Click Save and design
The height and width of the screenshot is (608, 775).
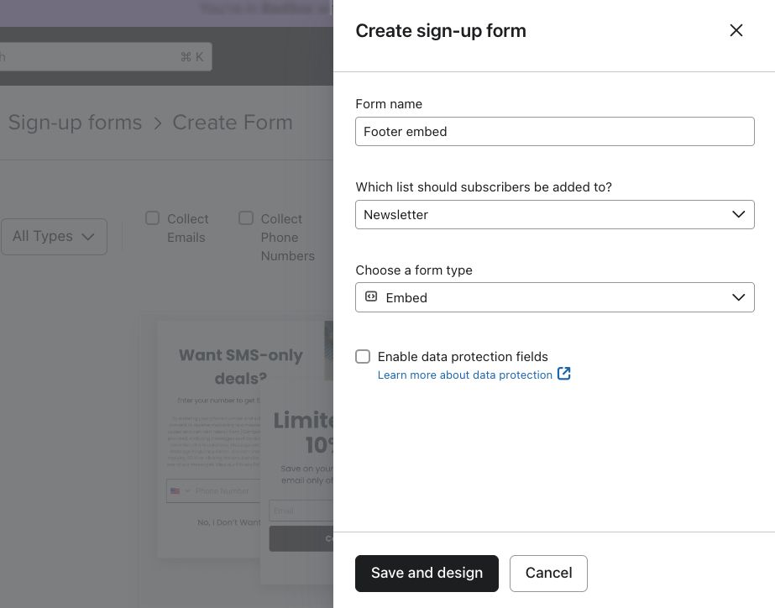point(427,573)
